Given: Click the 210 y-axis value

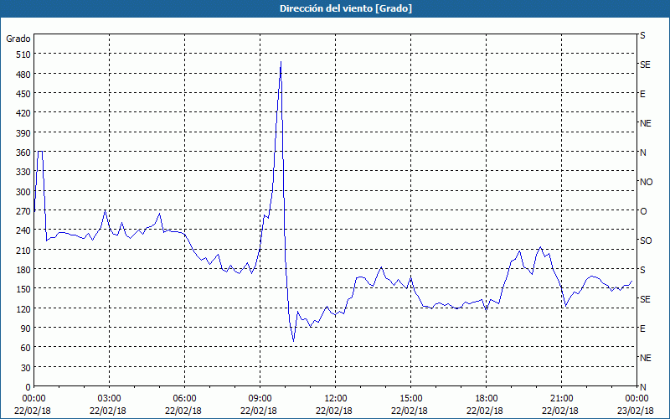Looking at the screenshot, I should point(23,251).
